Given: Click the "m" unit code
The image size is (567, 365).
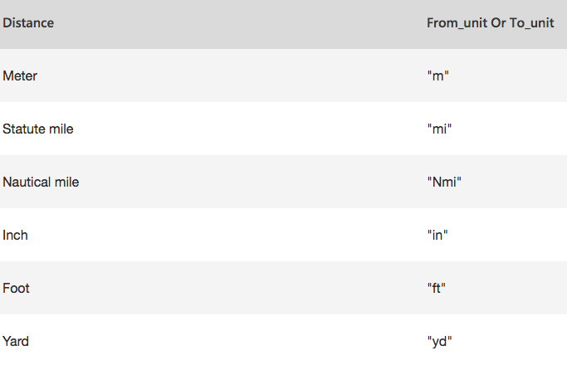Looking at the screenshot, I should tap(437, 75).
